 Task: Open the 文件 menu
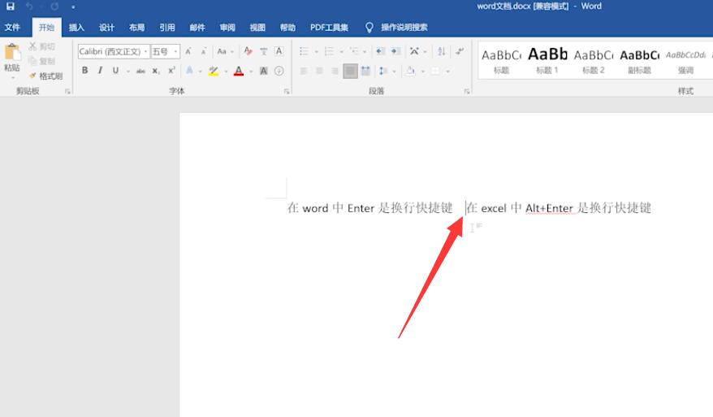(12, 28)
